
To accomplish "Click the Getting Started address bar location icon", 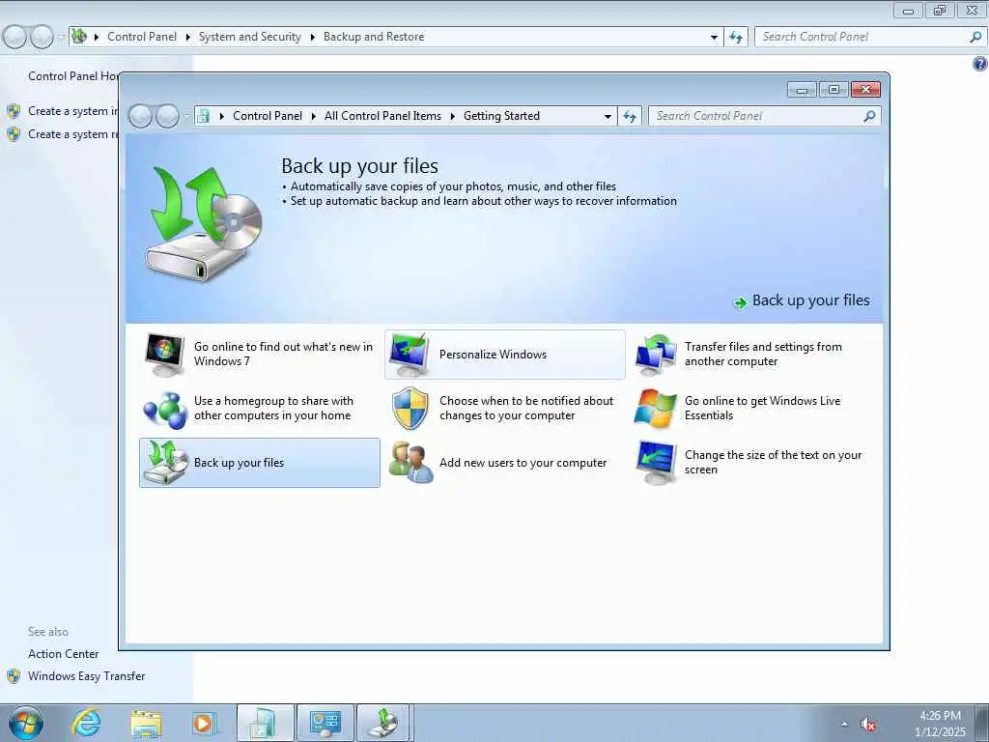I will pos(203,116).
